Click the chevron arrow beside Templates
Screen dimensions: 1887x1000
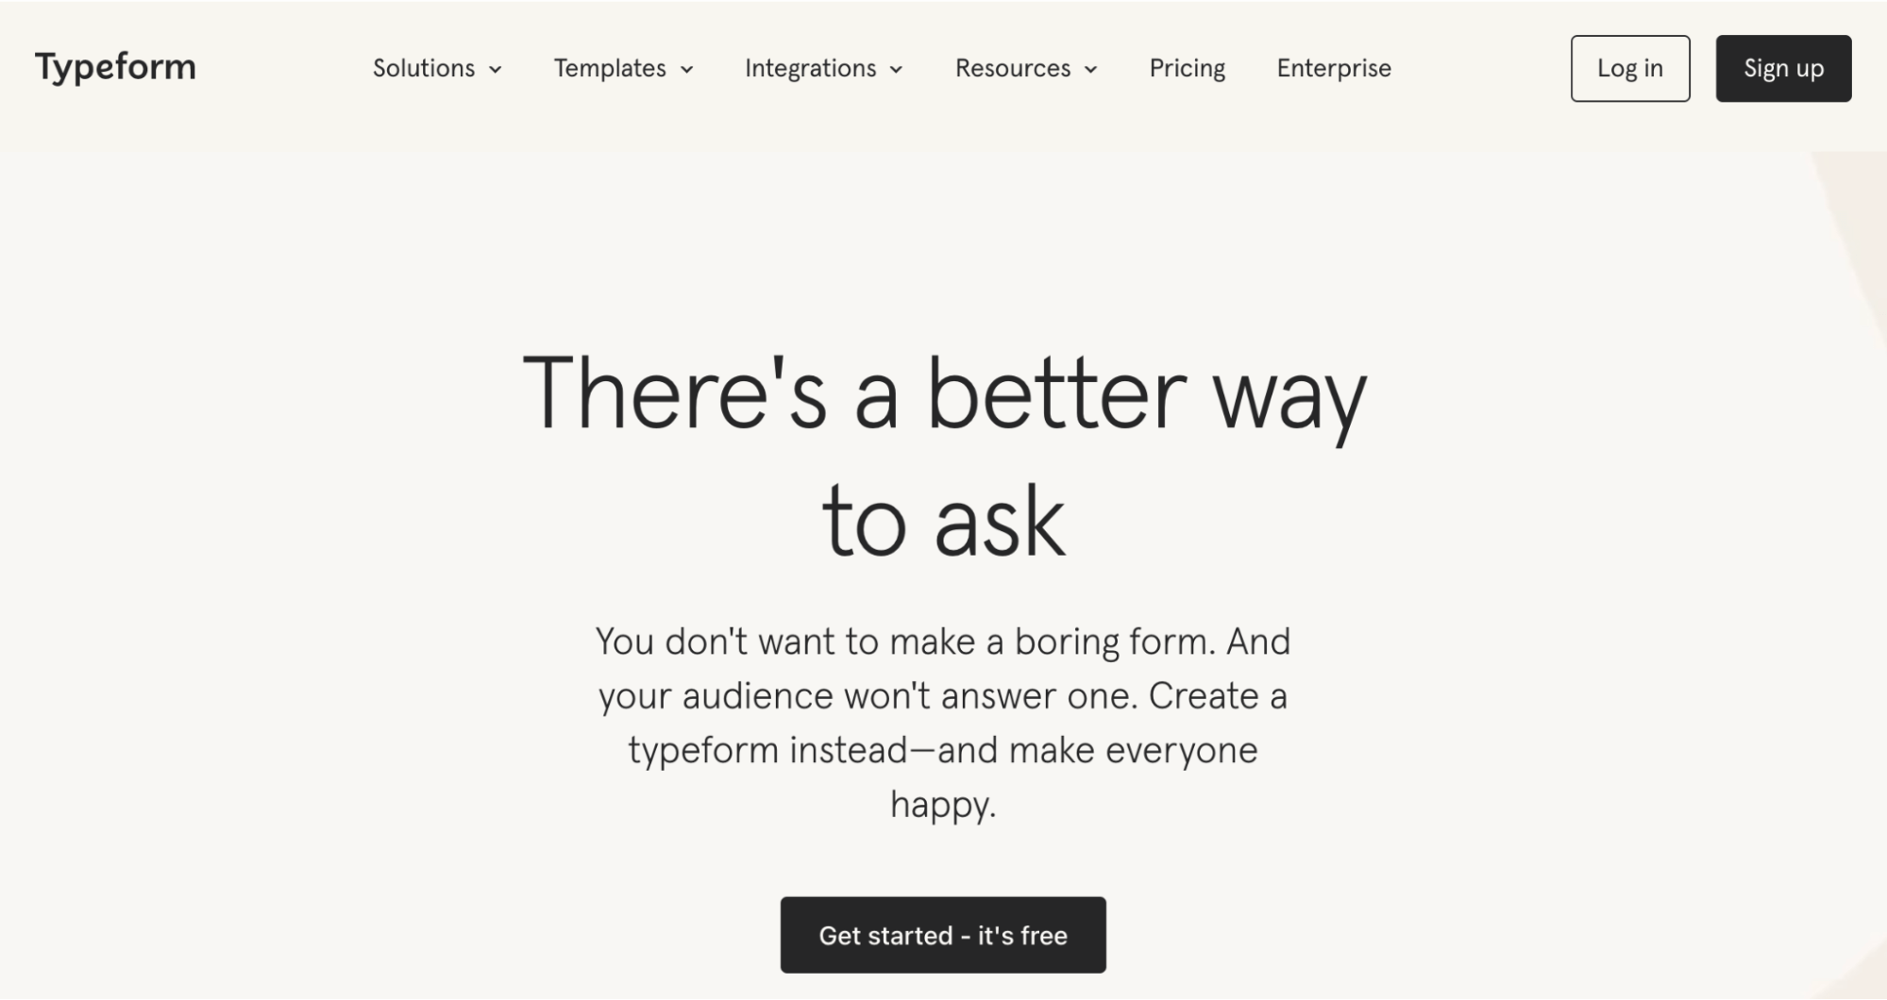[687, 69]
